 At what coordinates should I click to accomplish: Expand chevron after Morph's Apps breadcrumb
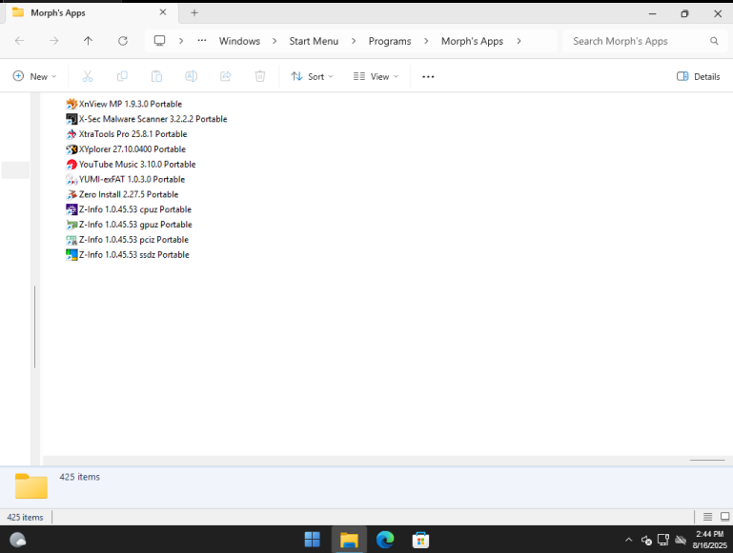(519, 41)
